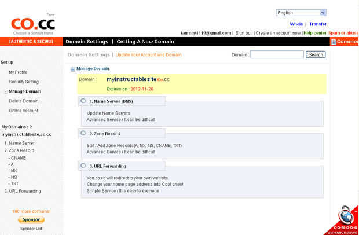Open the Domain Settings menu
This screenshot has height=235, width=359.
pyautogui.click(x=87, y=42)
